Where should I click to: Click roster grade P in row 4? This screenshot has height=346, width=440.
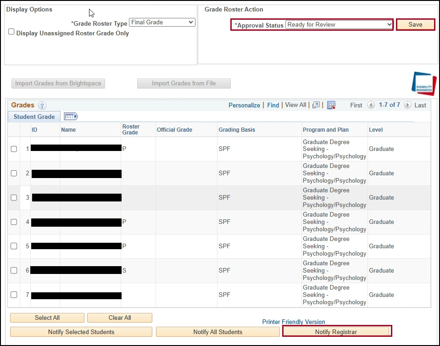pos(124,222)
